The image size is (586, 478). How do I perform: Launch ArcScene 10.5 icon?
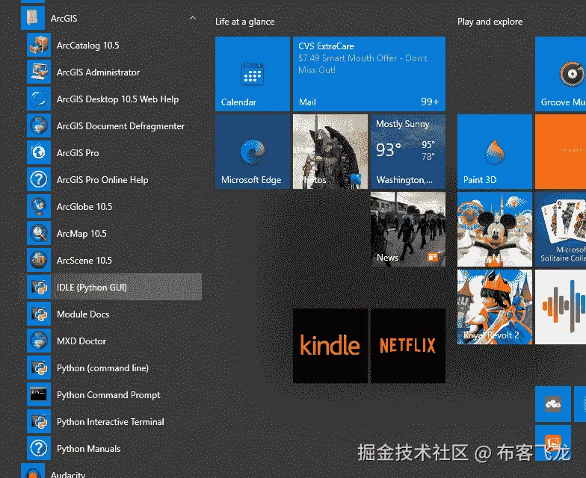click(x=39, y=260)
